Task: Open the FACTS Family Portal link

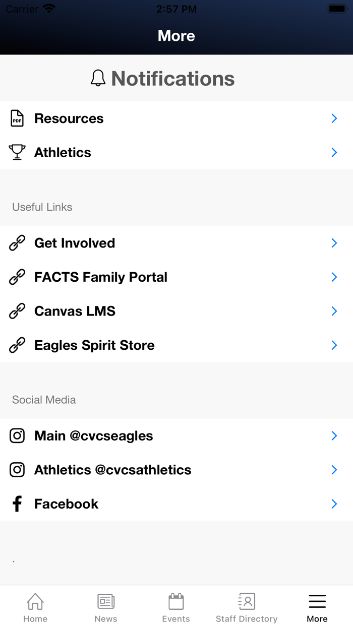Action: point(100,277)
